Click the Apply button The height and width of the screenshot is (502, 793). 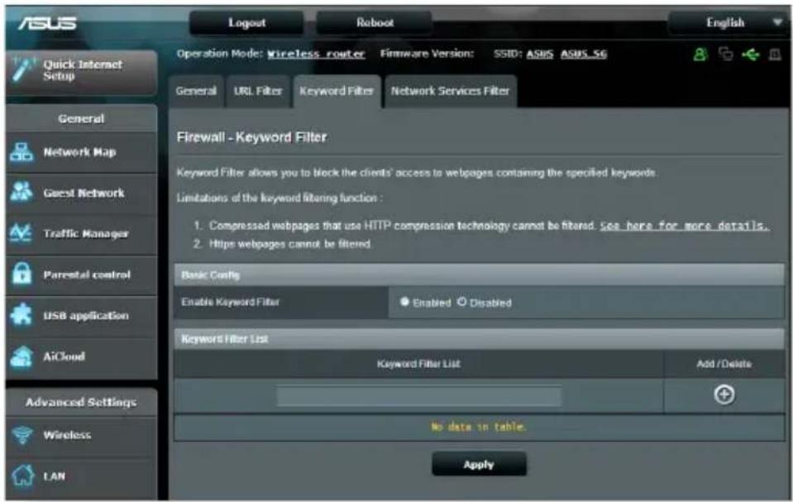(479, 465)
